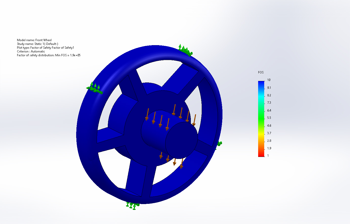Click the 'Model name: Front Wheel' text line

[34, 40]
